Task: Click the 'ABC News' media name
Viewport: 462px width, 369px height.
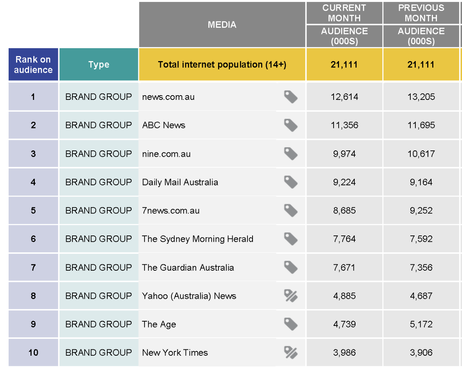Action: pos(164,125)
